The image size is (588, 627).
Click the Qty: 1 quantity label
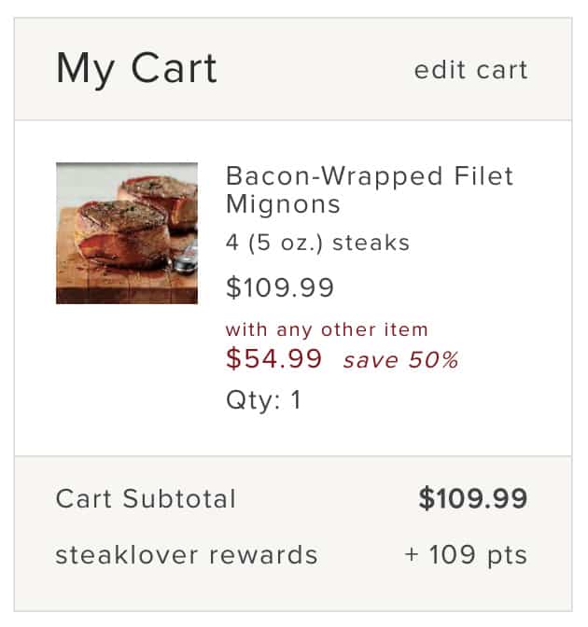[263, 399]
